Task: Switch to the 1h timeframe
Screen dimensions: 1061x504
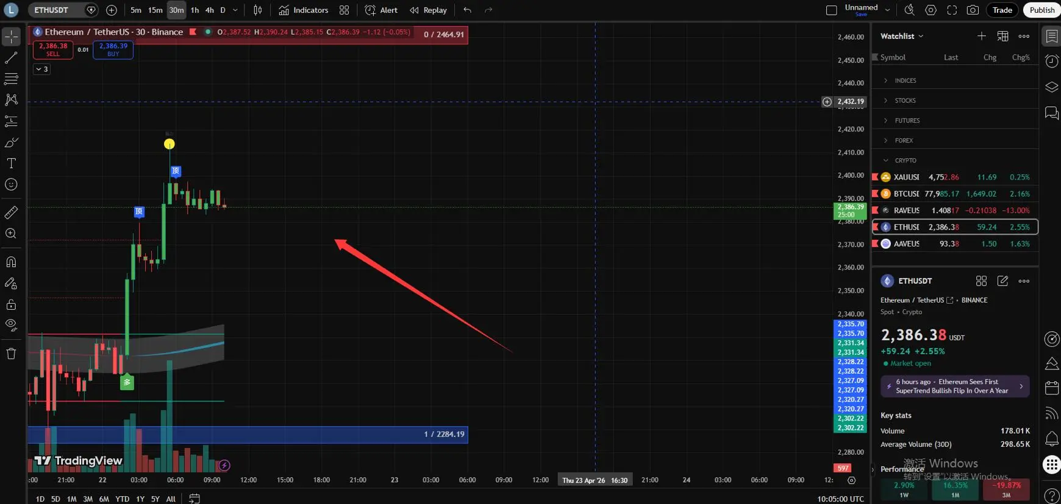Action: point(195,10)
